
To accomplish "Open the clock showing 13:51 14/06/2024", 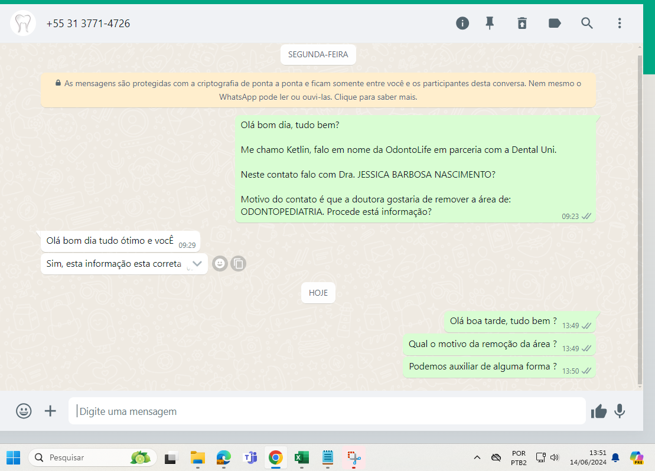I will point(588,457).
